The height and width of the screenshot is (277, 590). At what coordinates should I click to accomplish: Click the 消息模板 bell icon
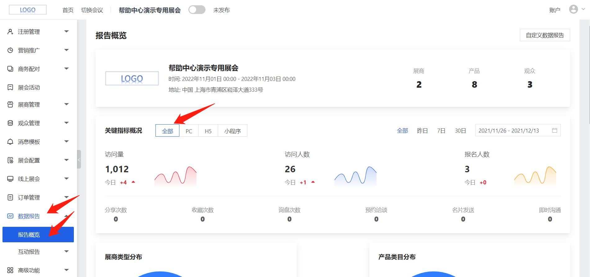point(10,142)
